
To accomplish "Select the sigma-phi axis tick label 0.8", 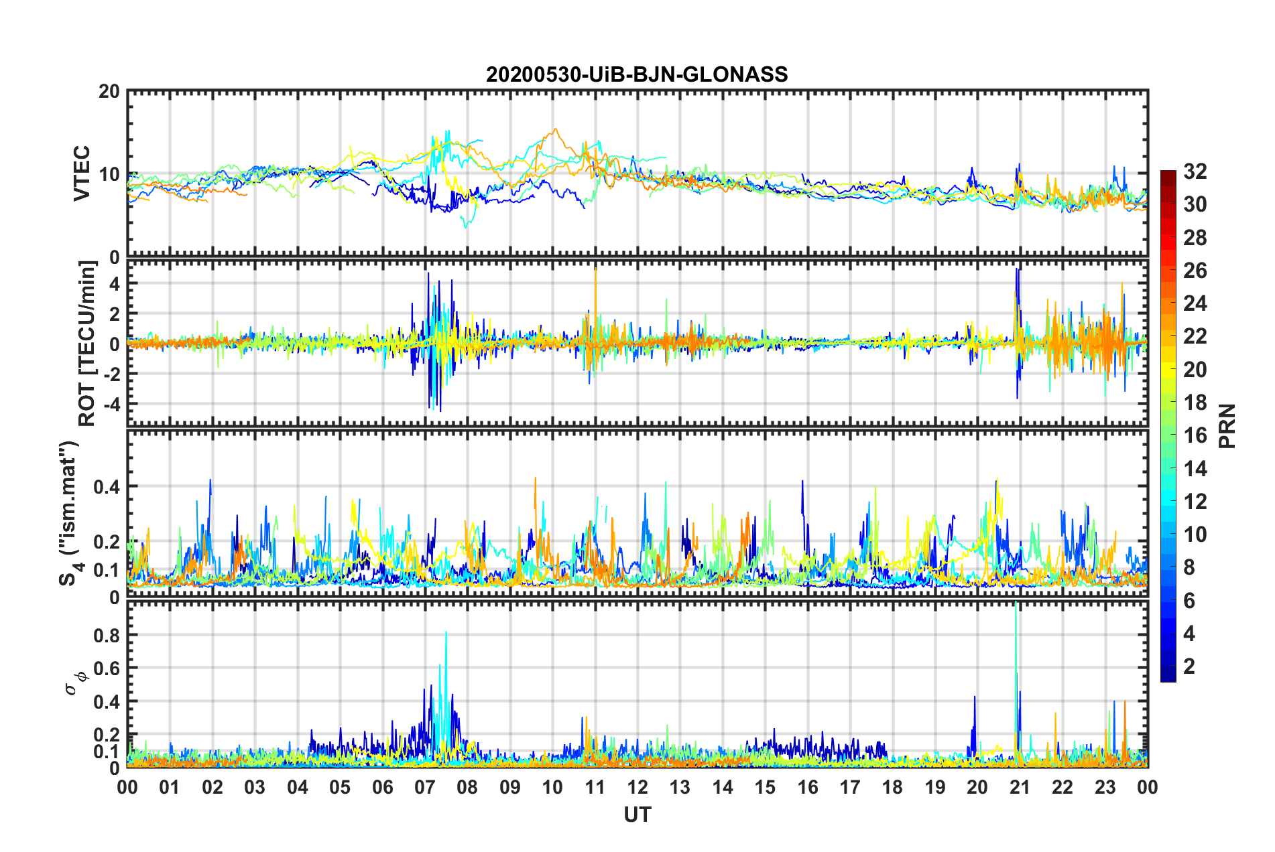I will tap(107, 635).
